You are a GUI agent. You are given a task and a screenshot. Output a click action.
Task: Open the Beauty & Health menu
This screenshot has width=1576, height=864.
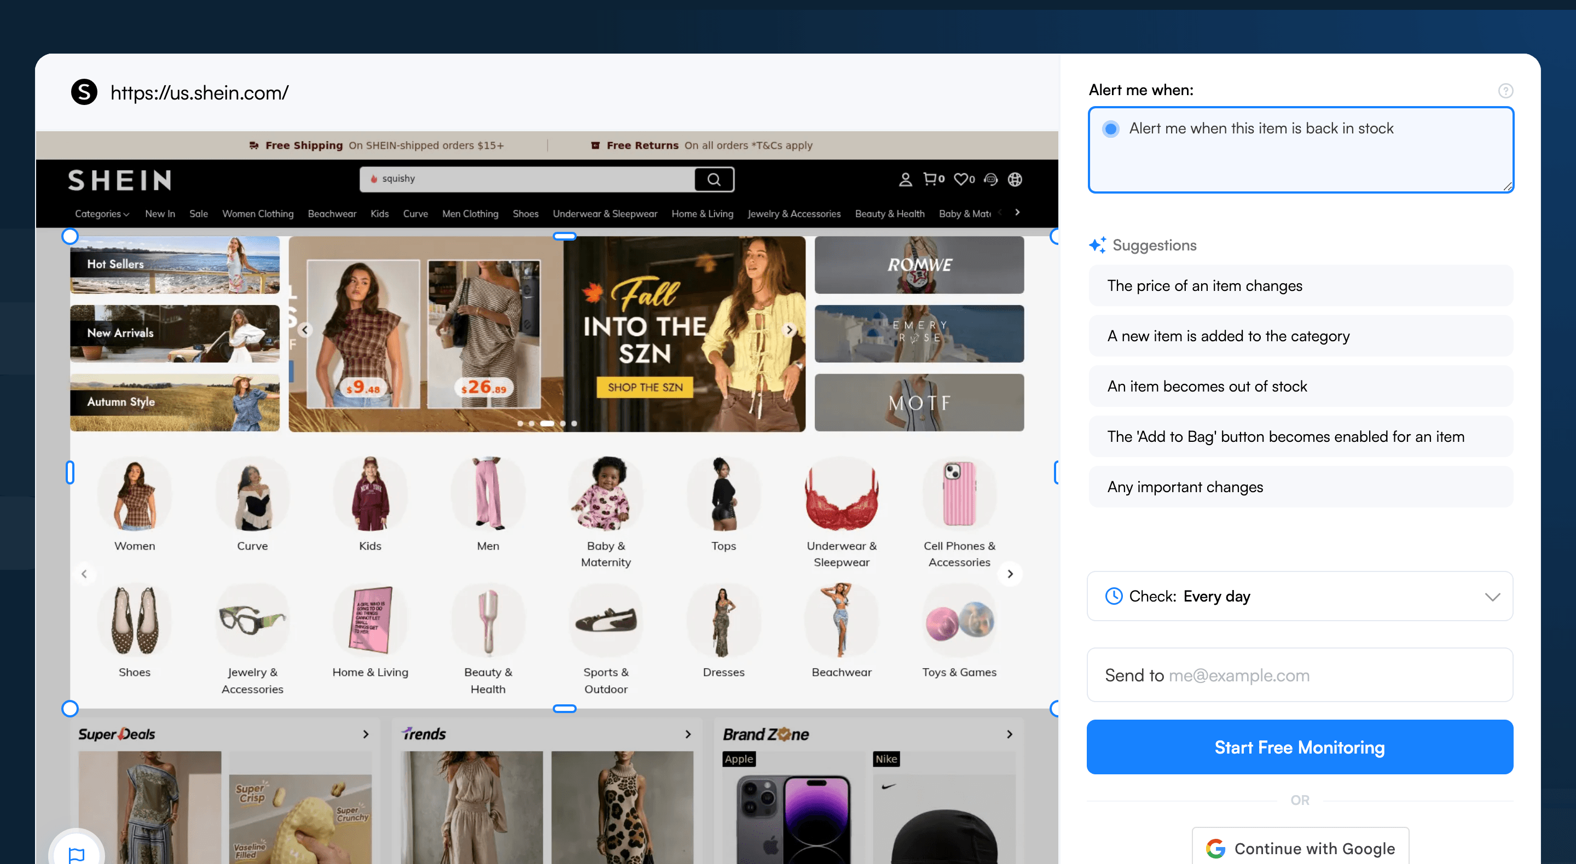coord(890,213)
